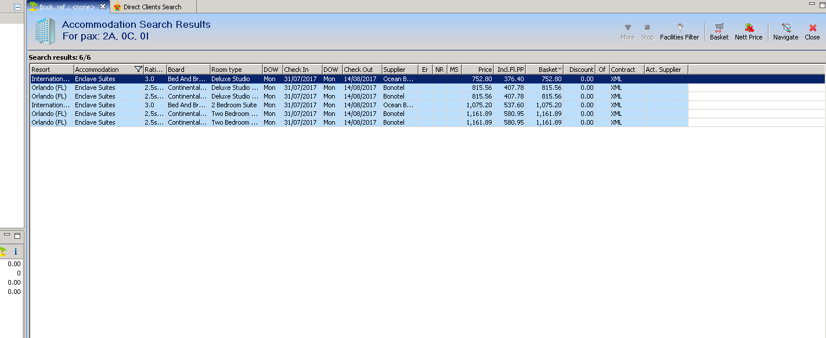
Task: Sort by the Resort column header
Action: pos(52,70)
